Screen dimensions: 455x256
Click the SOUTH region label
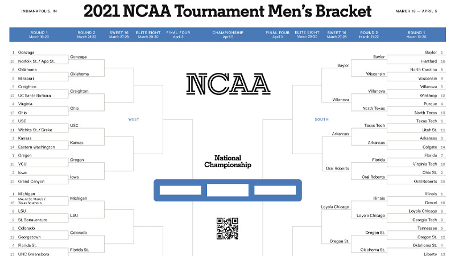pos(321,119)
